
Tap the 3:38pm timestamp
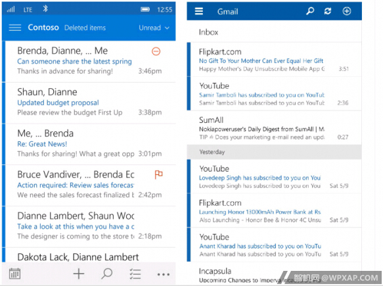point(150,112)
